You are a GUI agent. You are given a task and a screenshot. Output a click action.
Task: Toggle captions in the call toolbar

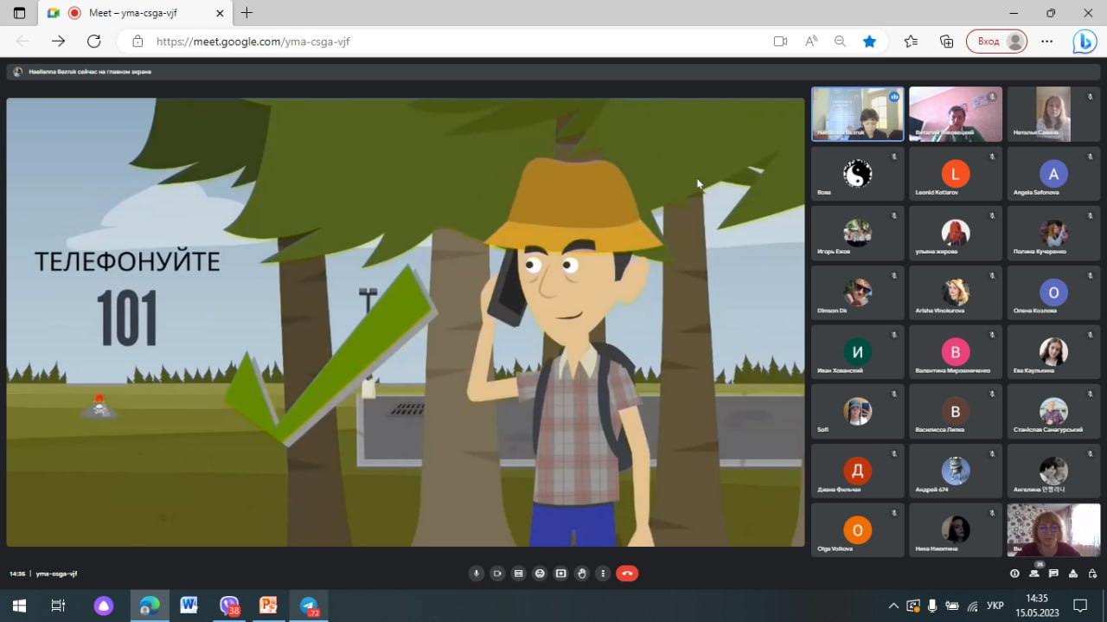pyautogui.click(x=518, y=574)
